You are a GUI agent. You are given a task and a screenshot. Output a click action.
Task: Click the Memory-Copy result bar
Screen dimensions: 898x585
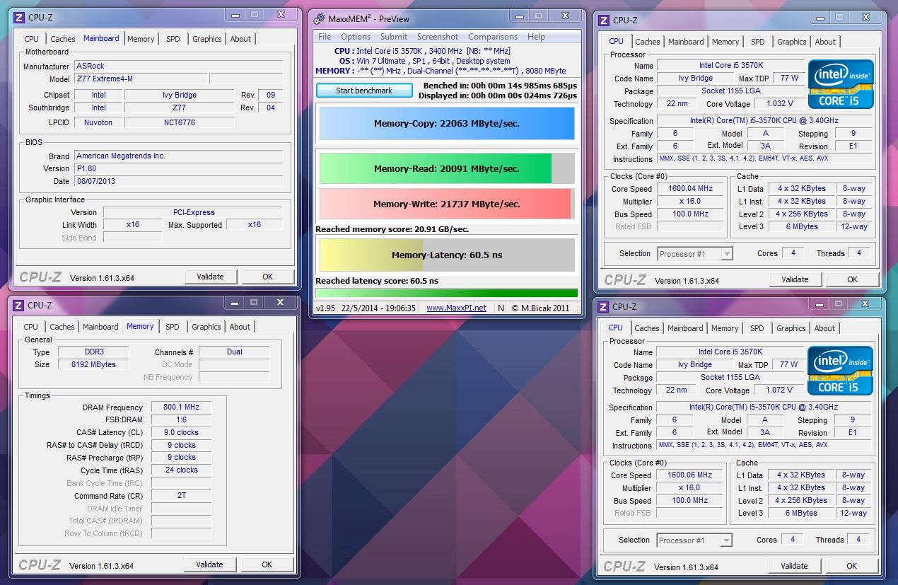pyautogui.click(x=447, y=123)
